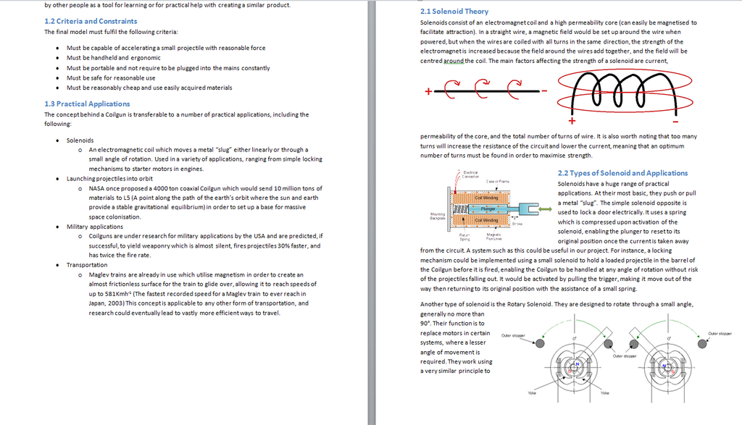Screen dimensions: 742x425
Task: Click the bullet "Must be safe for reasonable use"
Action: tap(111, 78)
